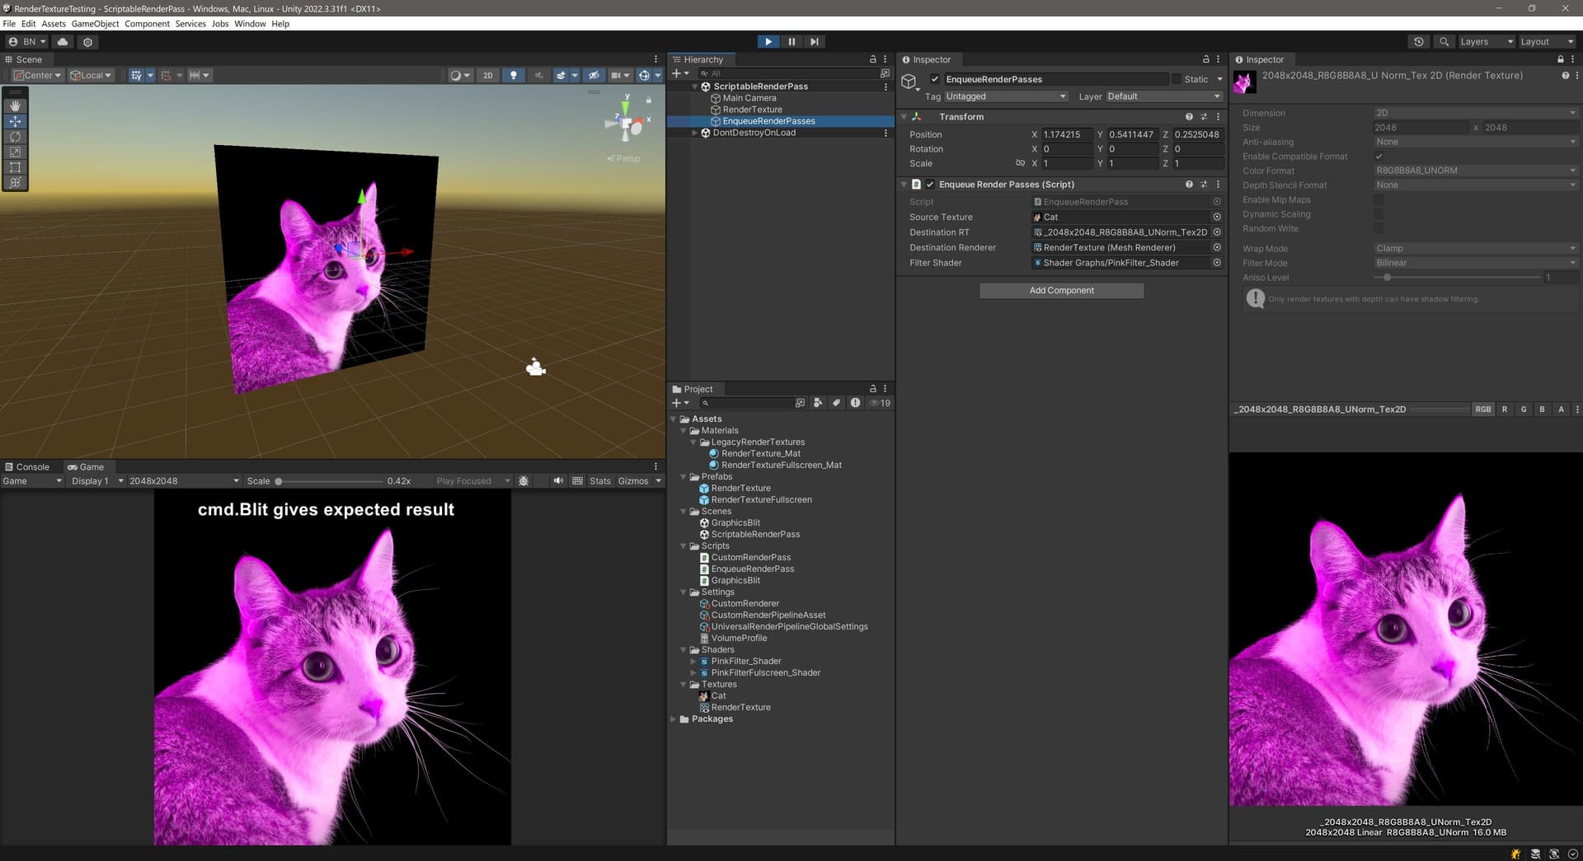Select the Hand tool in the Scene toolbar

click(15, 105)
